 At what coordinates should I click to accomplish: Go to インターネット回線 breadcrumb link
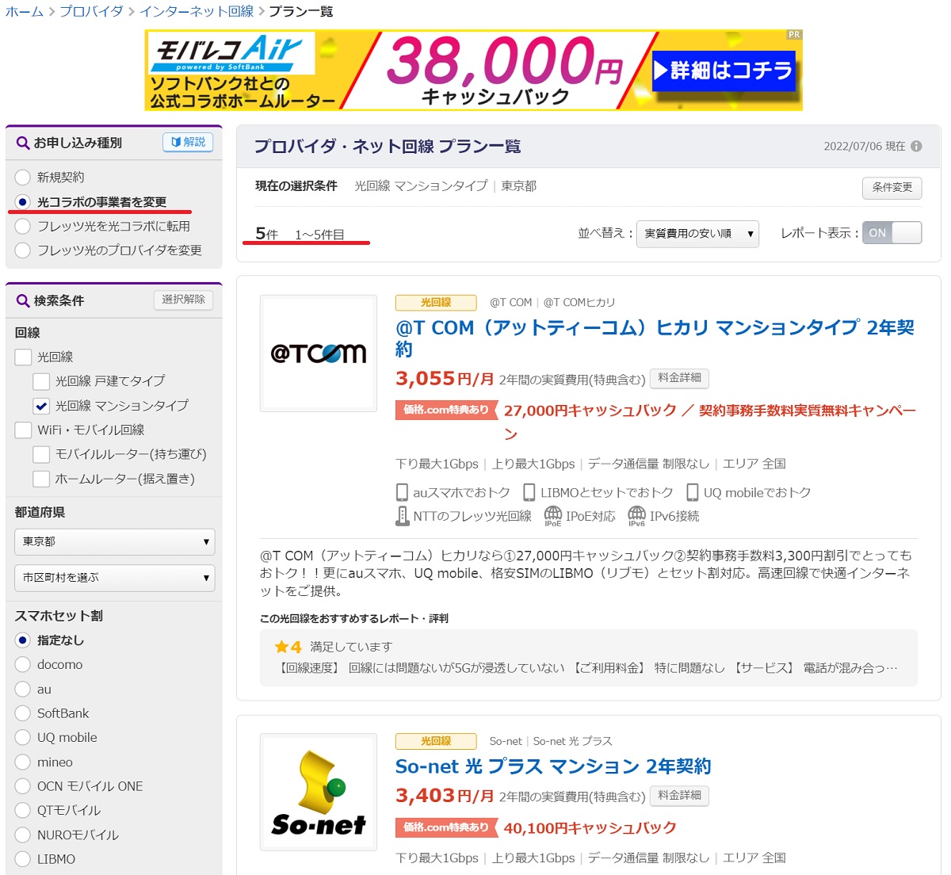(x=197, y=11)
